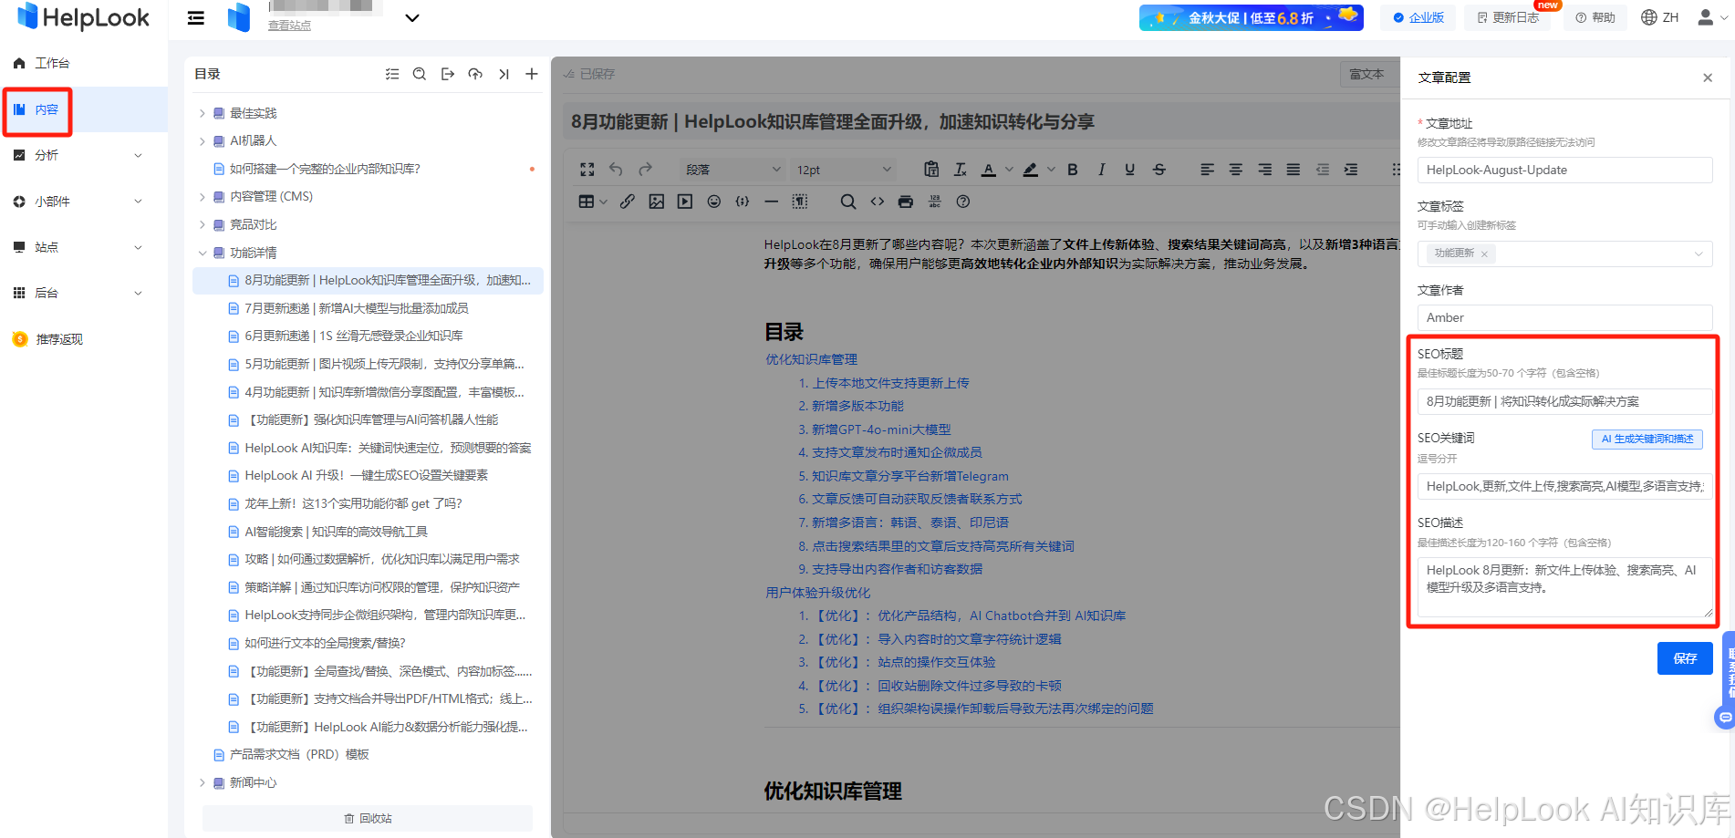Decrease paragraph indent
The image size is (1735, 838).
pos(1323,170)
